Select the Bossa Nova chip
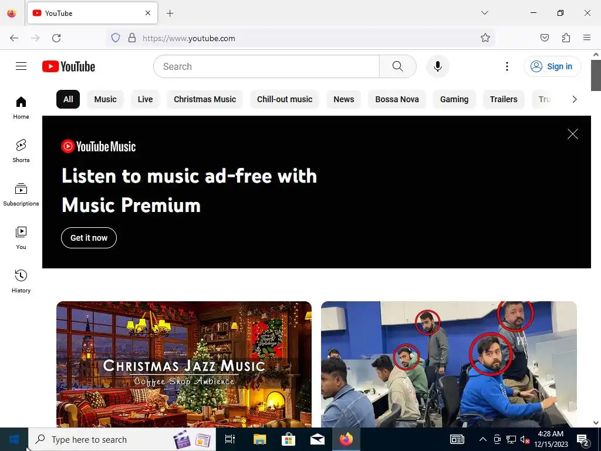The height and width of the screenshot is (451, 601). pos(397,99)
